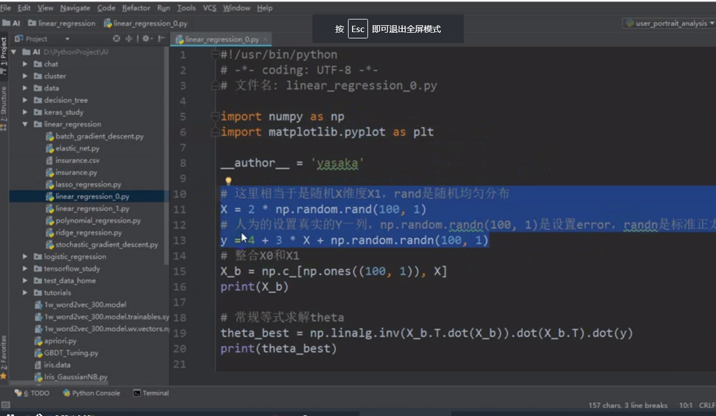Click the yellow lightbulb intention icon
This screenshot has width=716, height=416.
pyautogui.click(x=228, y=181)
